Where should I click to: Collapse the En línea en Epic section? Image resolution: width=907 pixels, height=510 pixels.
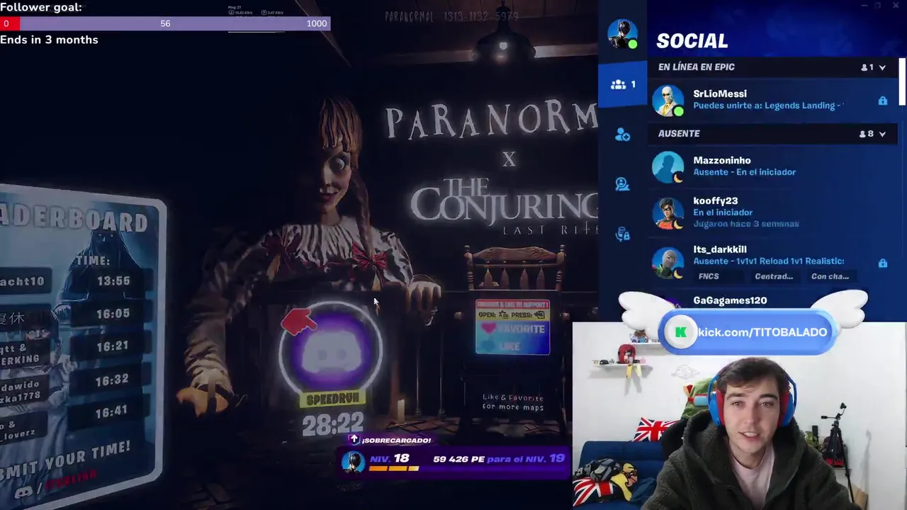tap(882, 67)
